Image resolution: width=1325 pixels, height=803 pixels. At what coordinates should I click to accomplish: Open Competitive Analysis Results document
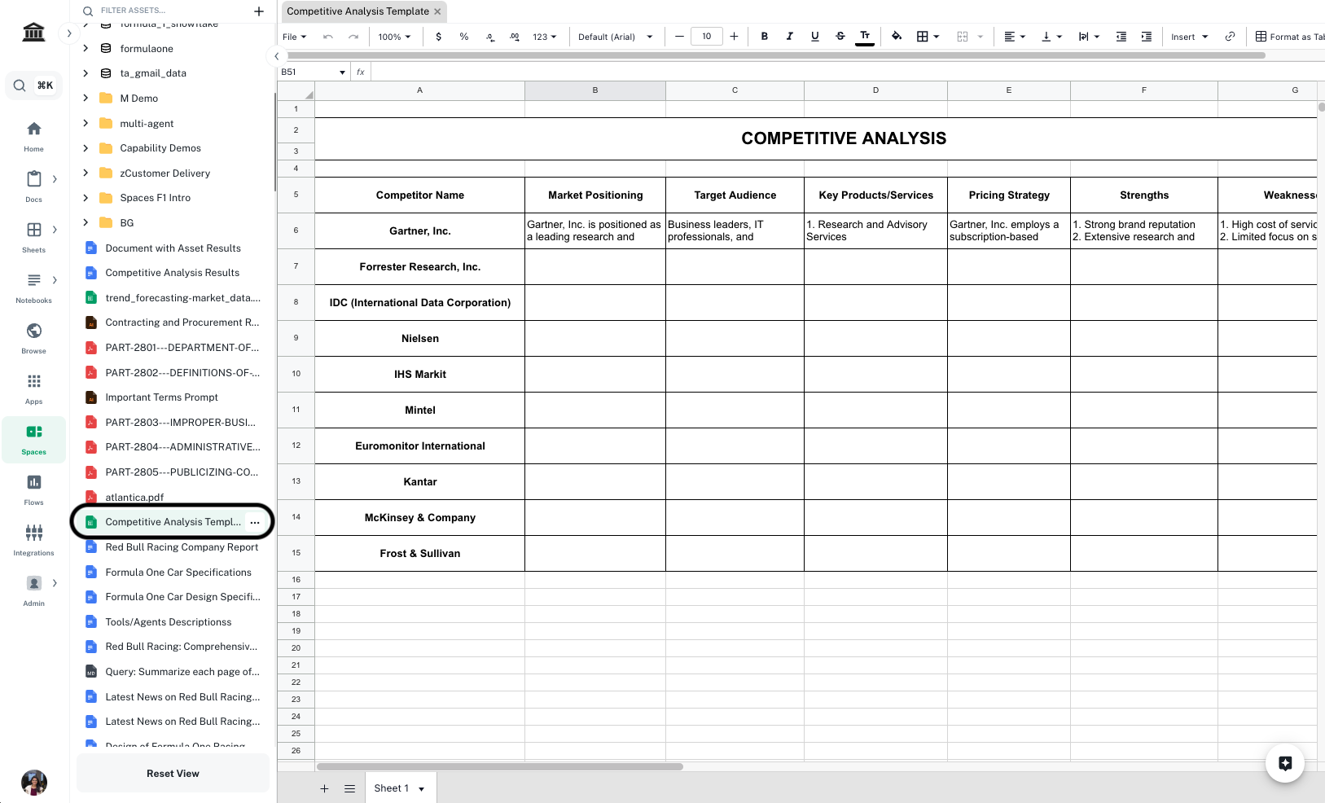(172, 273)
